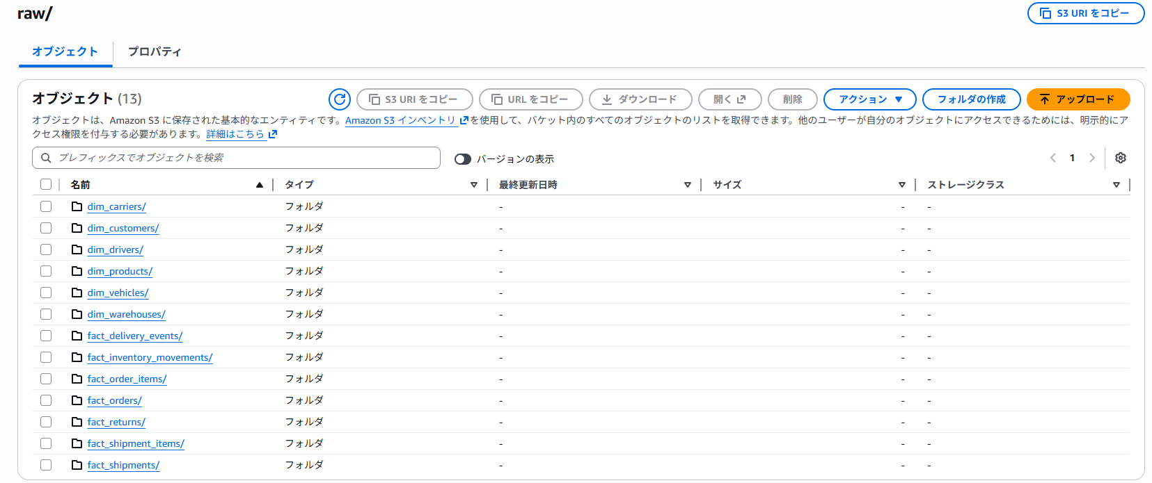Image resolution: width=1152 pixels, height=483 pixels.
Task: Focus the prefix search input field
Action: point(244,158)
